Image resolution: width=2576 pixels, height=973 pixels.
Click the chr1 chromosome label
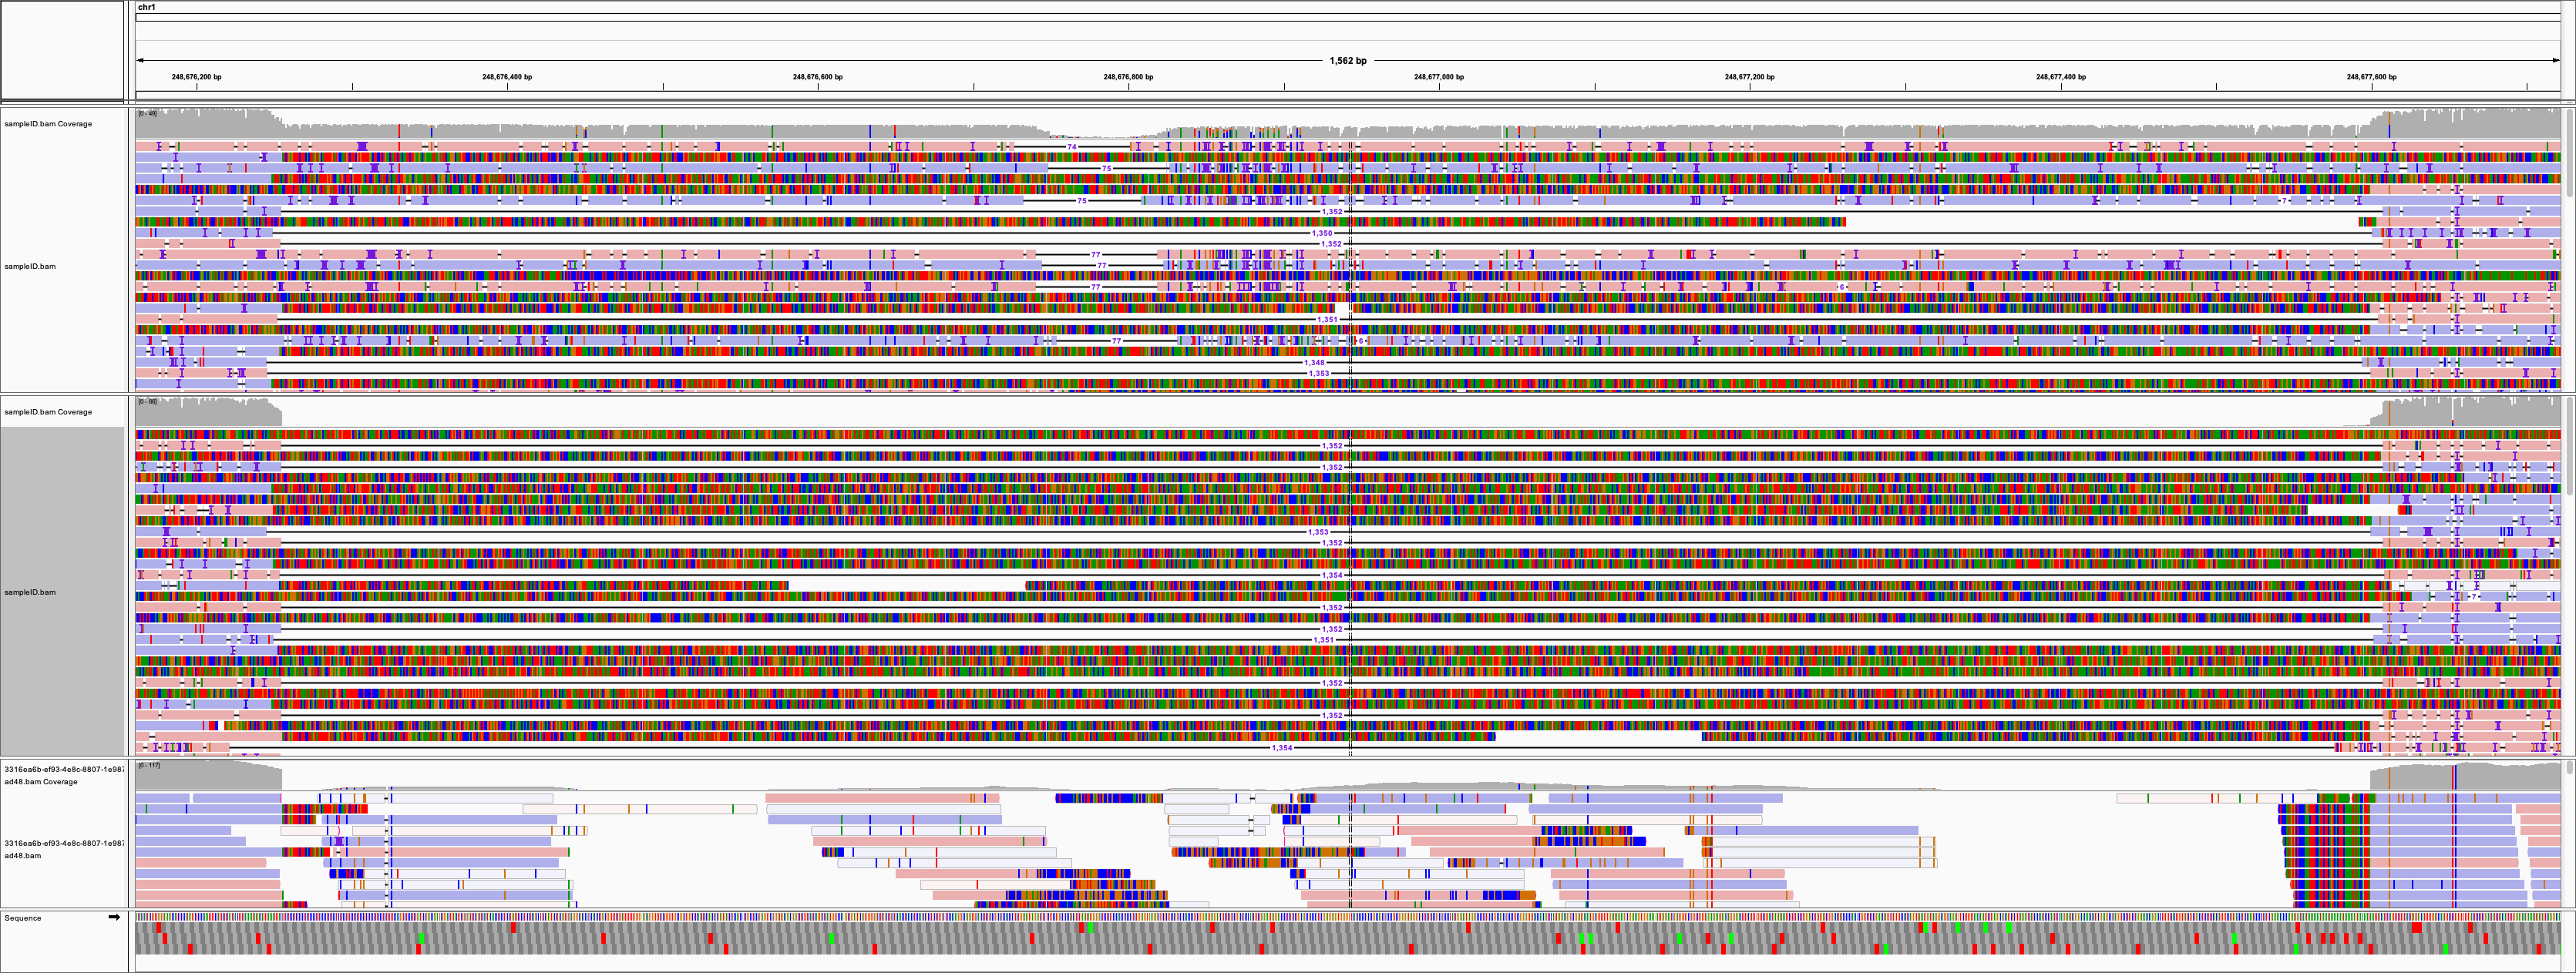(147, 7)
